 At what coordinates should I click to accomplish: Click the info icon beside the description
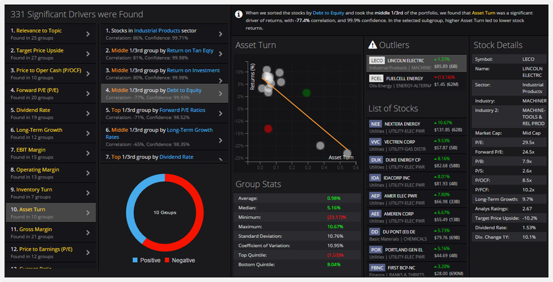coord(239,14)
